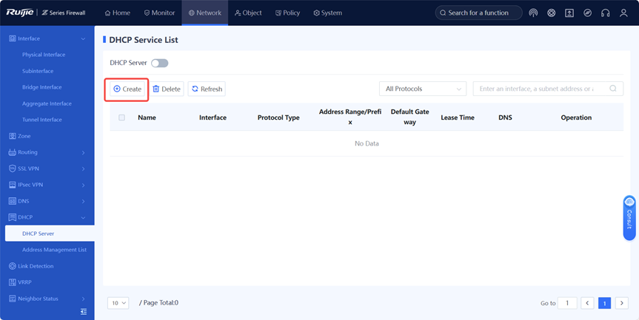Viewport: 639px width, 320px height.
Task: Select Address Management List in sidebar
Action: point(54,250)
